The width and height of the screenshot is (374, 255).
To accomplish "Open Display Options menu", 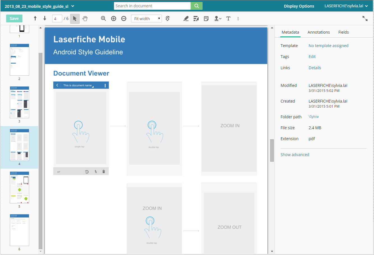I will [299, 6].
